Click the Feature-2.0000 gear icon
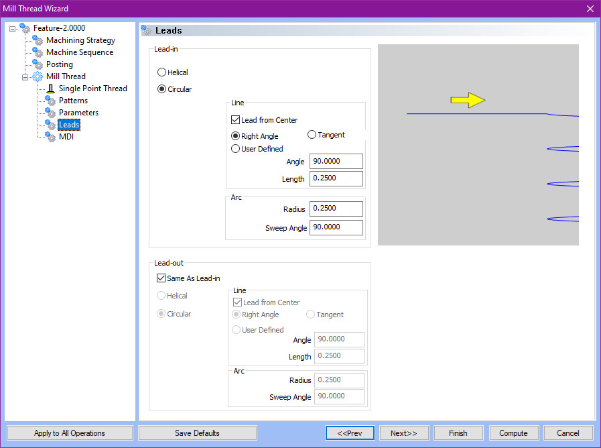601x448 pixels. coord(25,28)
